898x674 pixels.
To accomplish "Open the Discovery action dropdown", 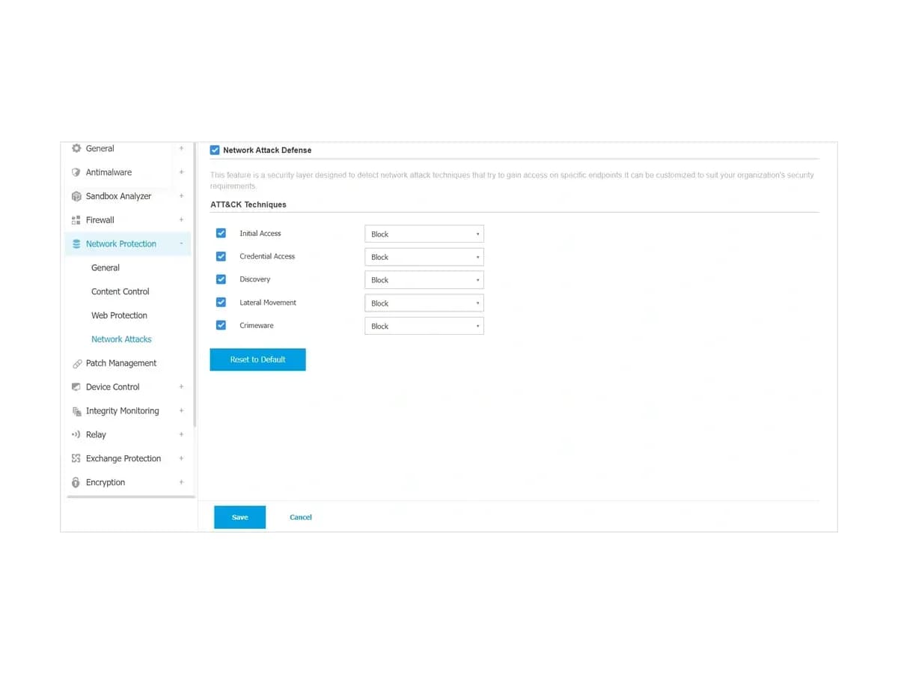I will (424, 280).
